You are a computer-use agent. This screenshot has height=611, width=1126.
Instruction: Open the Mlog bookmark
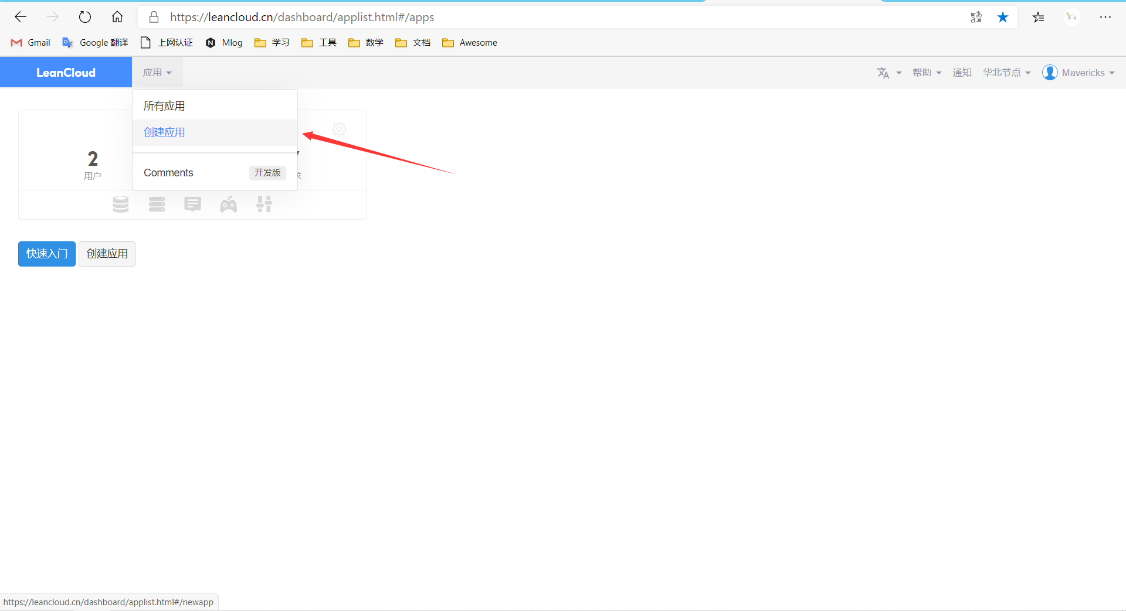tap(223, 43)
